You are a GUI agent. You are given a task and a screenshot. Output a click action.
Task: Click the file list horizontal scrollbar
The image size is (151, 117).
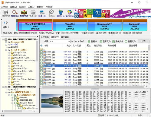click(x=94, y=87)
